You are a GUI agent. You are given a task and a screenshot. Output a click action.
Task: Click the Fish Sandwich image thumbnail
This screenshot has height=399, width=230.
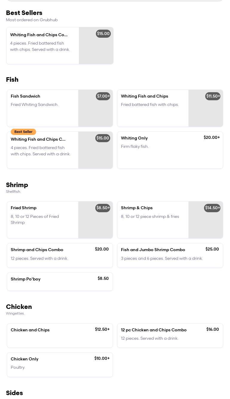pos(95,112)
